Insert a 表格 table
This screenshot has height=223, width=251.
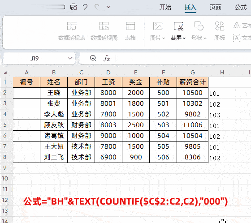130,31
